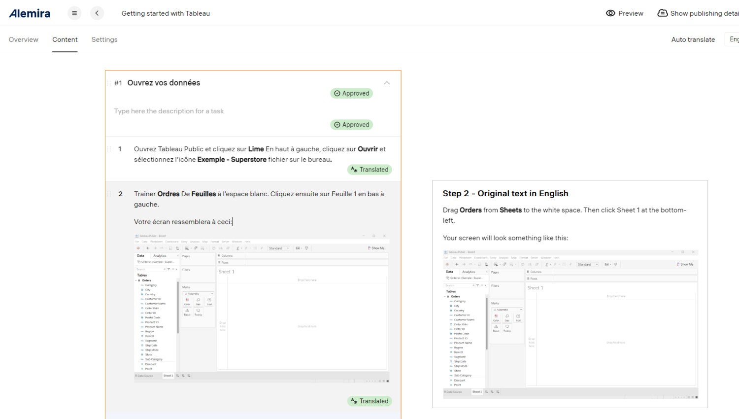The height and width of the screenshot is (419, 739).
Task: Select the Content tab
Action: pos(65,39)
